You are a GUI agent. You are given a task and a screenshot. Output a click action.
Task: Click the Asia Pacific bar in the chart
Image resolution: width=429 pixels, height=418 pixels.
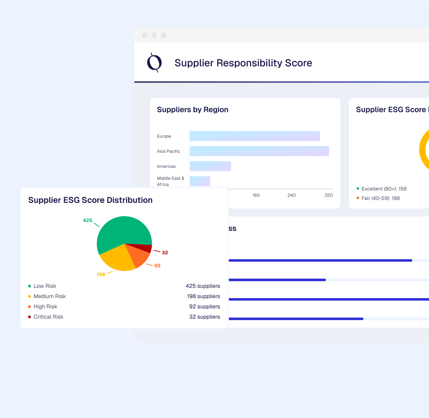point(259,151)
